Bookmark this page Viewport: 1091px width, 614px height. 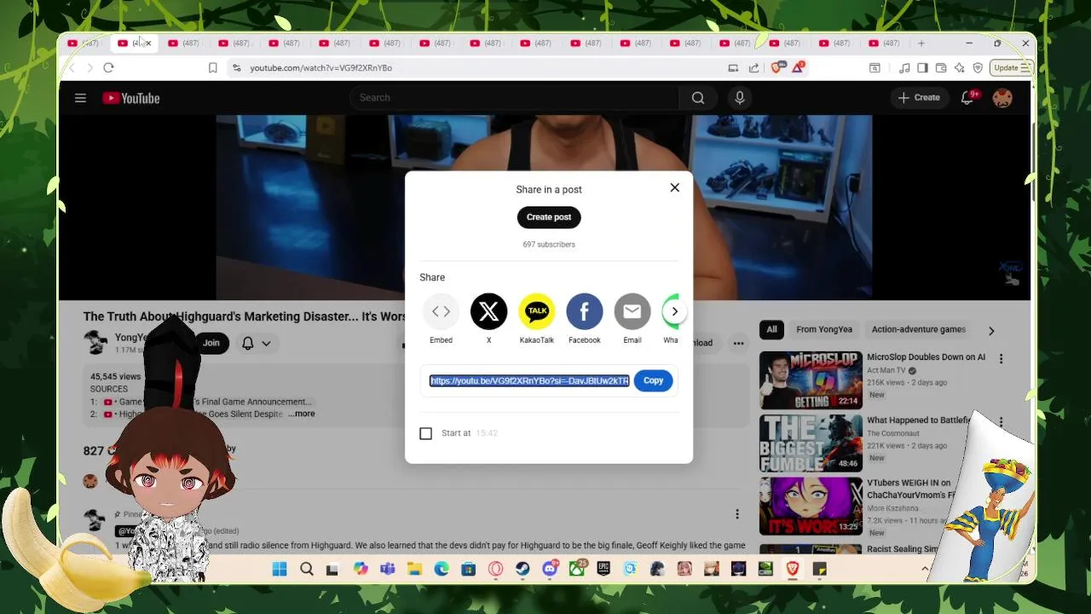coord(213,68)
